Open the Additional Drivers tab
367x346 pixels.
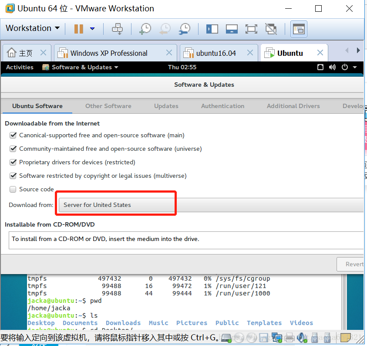tap(293, 106)
